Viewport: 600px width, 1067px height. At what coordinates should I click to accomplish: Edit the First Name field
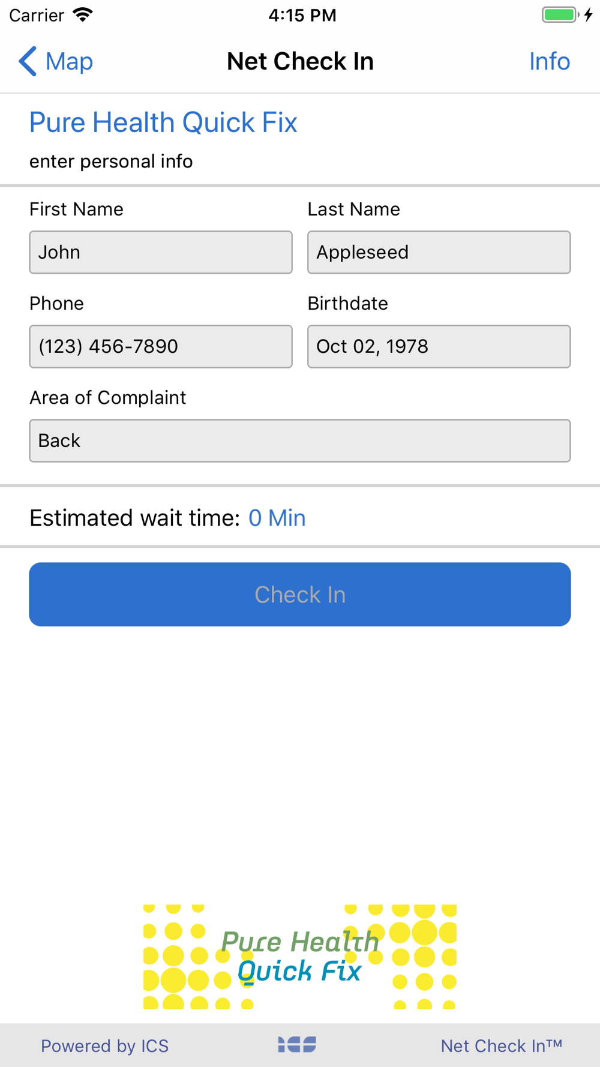tap(161, 252)
